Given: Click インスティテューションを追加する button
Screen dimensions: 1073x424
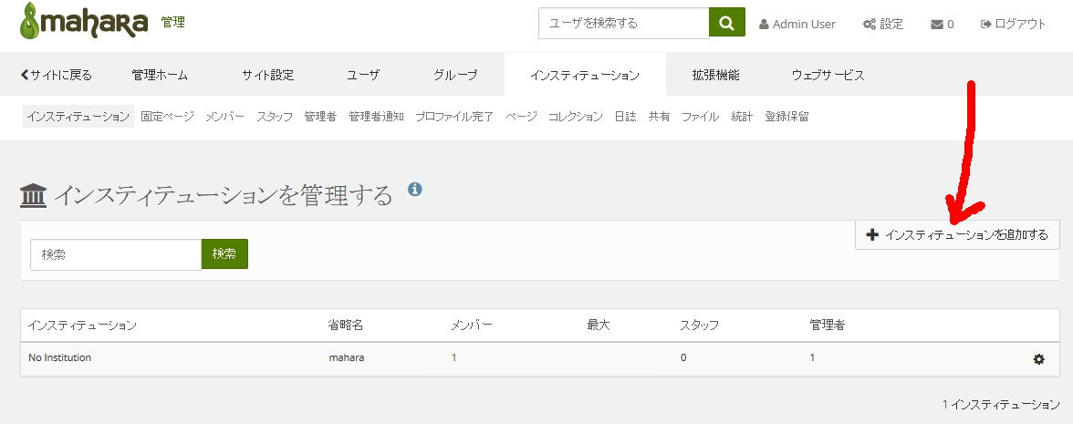Looking at the screenshot, I should [x=957, y=234].
